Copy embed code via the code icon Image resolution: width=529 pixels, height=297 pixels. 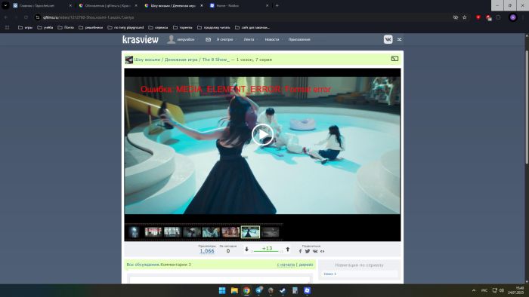(x=322, y=251)
